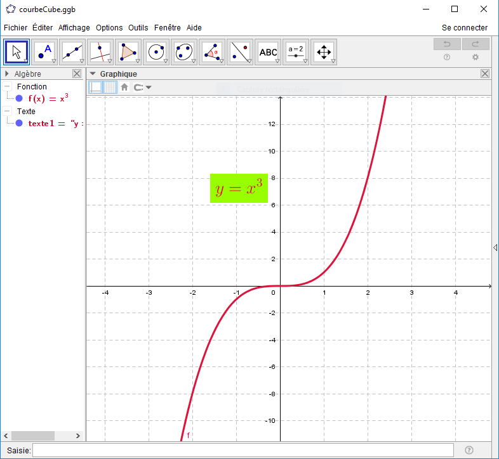Choose the Perpendicular Line tool
Image resolution: width=499 pixels, height=459 pixels.
pos(100,52)
